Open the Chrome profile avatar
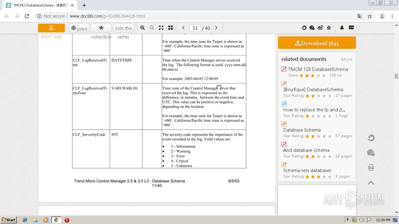This screenshot has width=399, height=224. [x=382, y=16]
